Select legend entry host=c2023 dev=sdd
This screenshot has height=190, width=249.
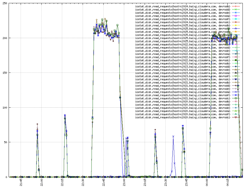187,67
